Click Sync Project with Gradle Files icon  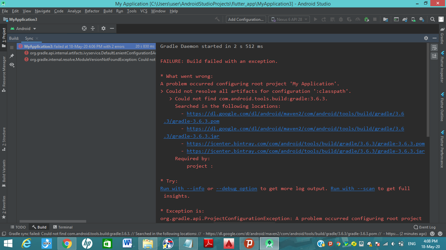click(405, 19)
